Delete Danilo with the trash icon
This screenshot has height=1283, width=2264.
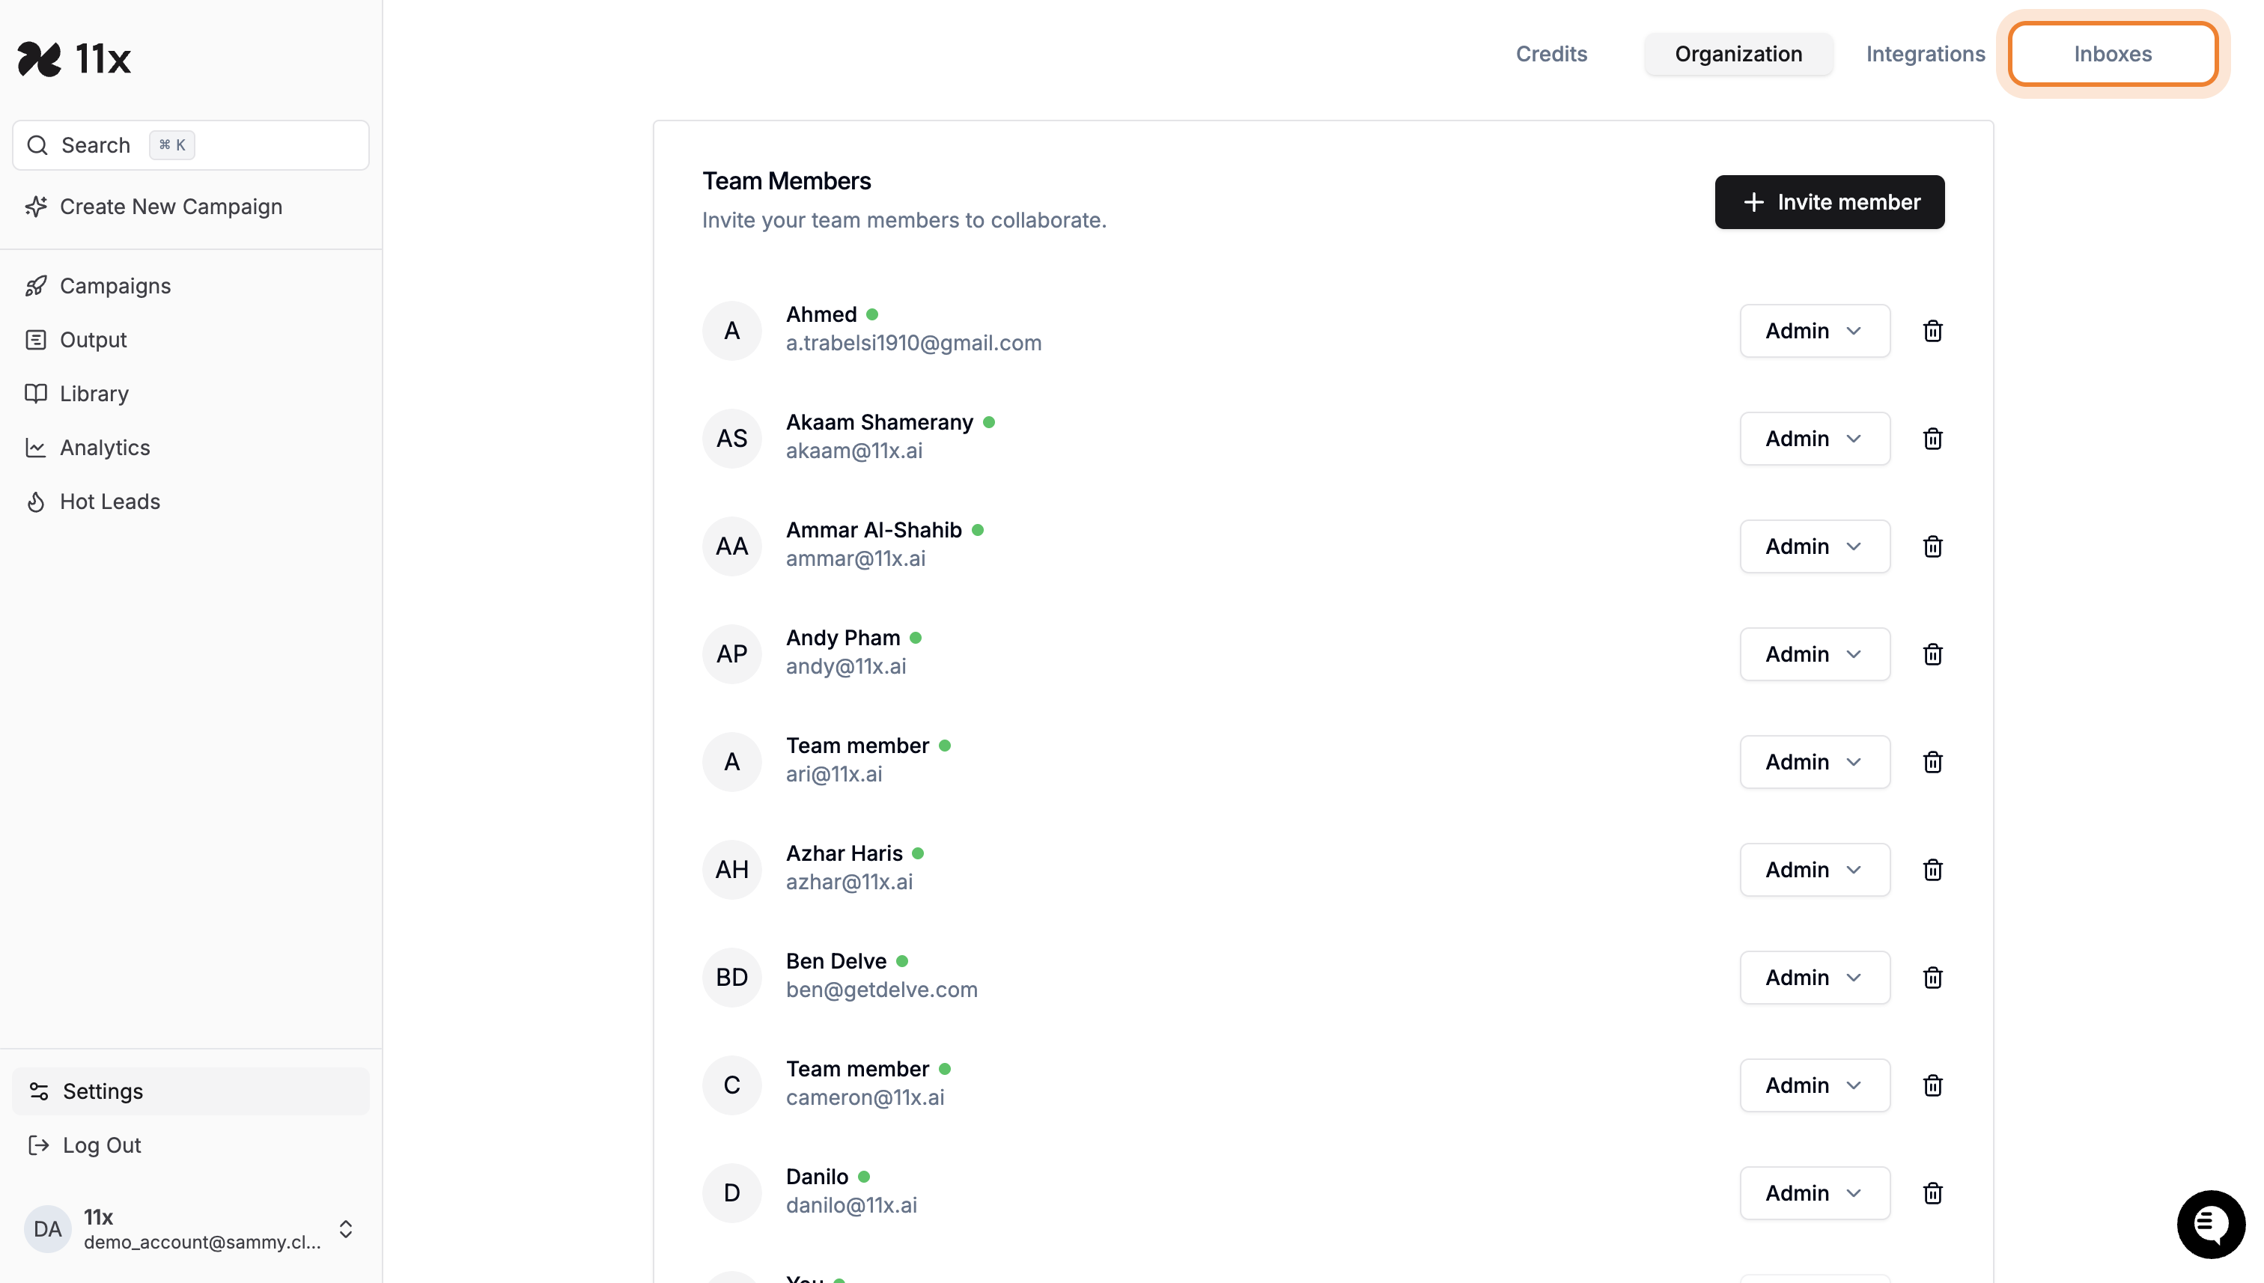click(1932, 1193)
